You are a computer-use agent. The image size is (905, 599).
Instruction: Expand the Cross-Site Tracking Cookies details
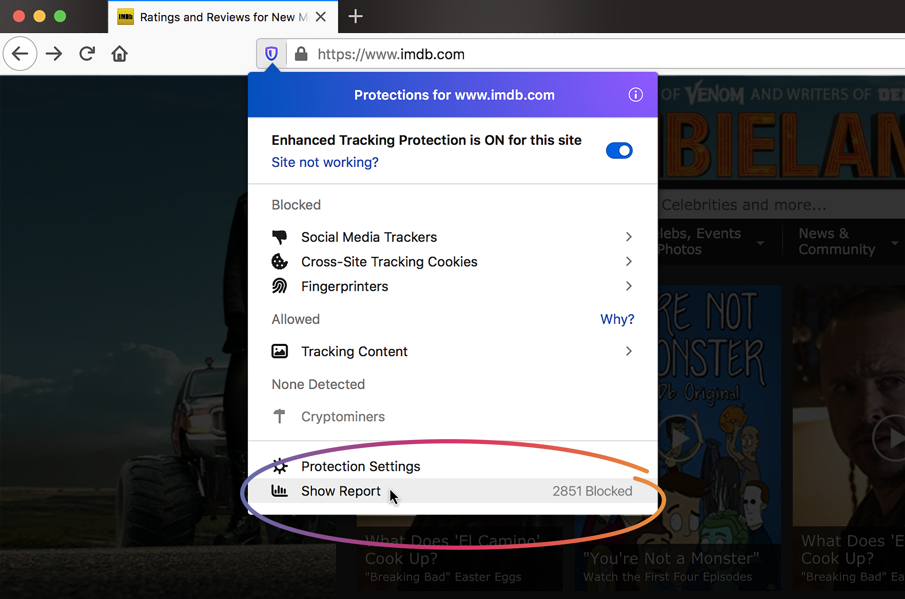[x=628, y=261]
